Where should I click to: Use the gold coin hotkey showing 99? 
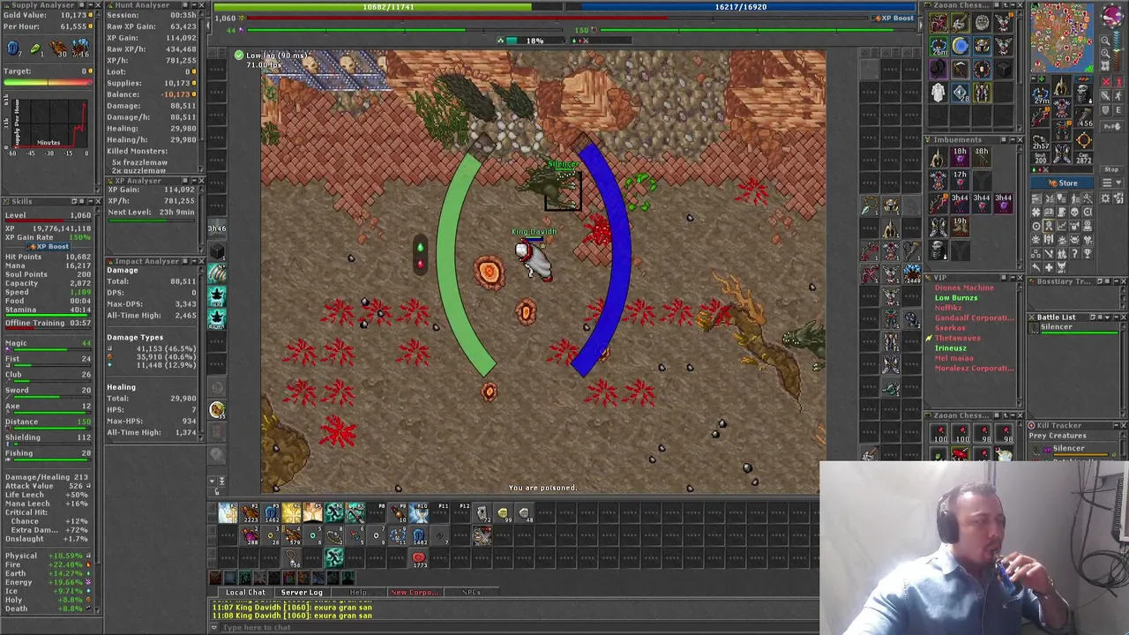point(503,512)
